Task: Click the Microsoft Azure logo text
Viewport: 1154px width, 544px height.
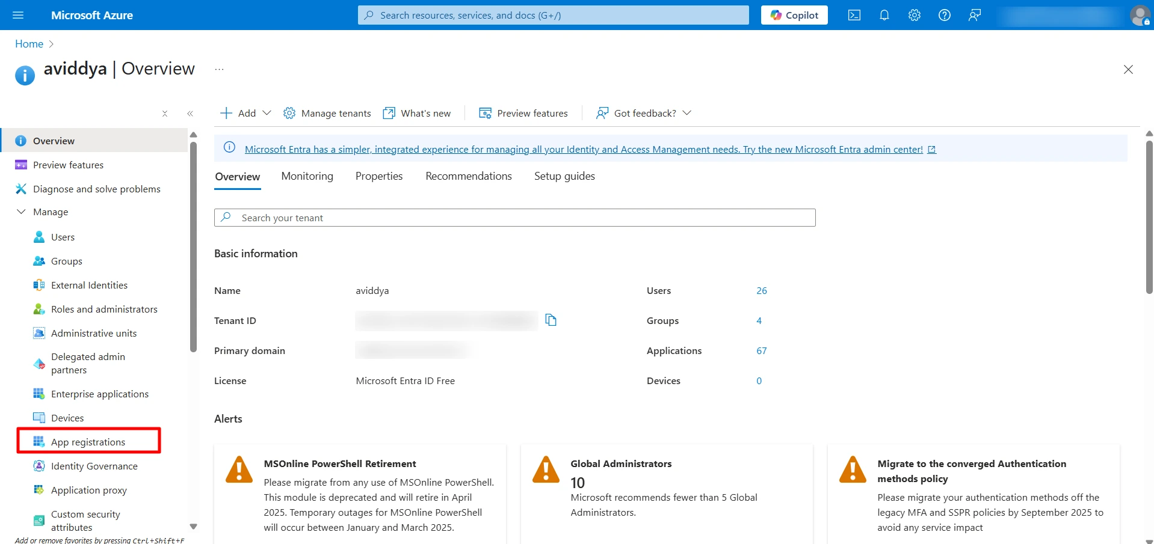Action: pos(92,15)
